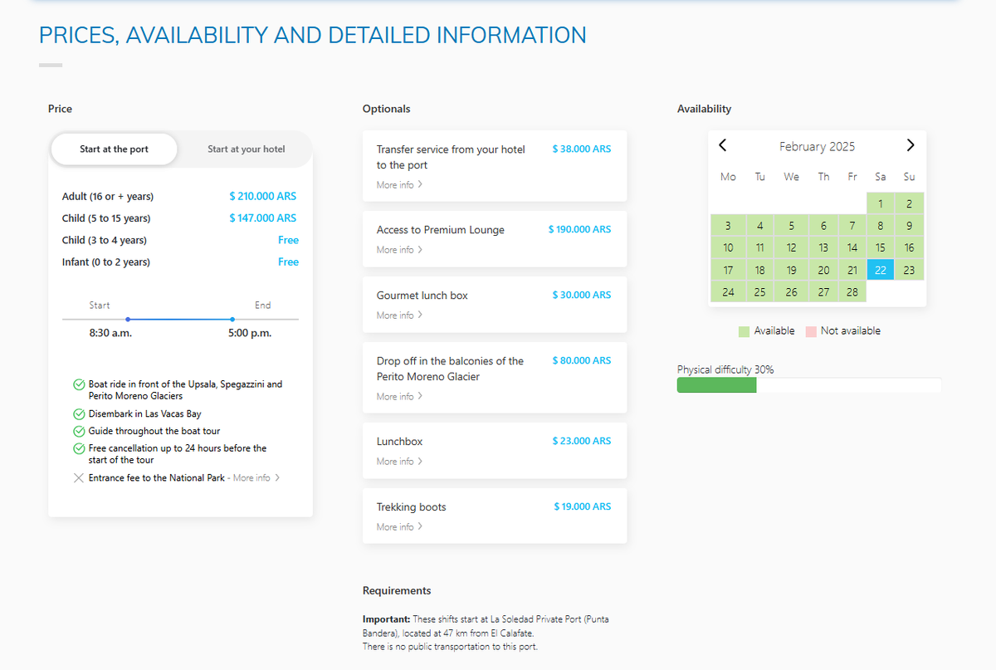Click check icon beside free cancellation
This screenshot has width=996, height=670.
(79, 448)
